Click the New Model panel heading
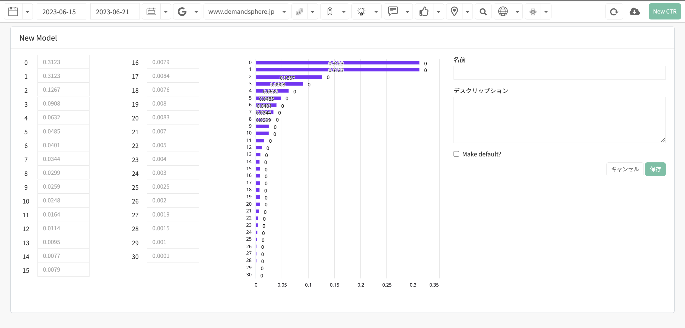The width and height of the screenshot is (685, 328). click(x=38, y=38)
